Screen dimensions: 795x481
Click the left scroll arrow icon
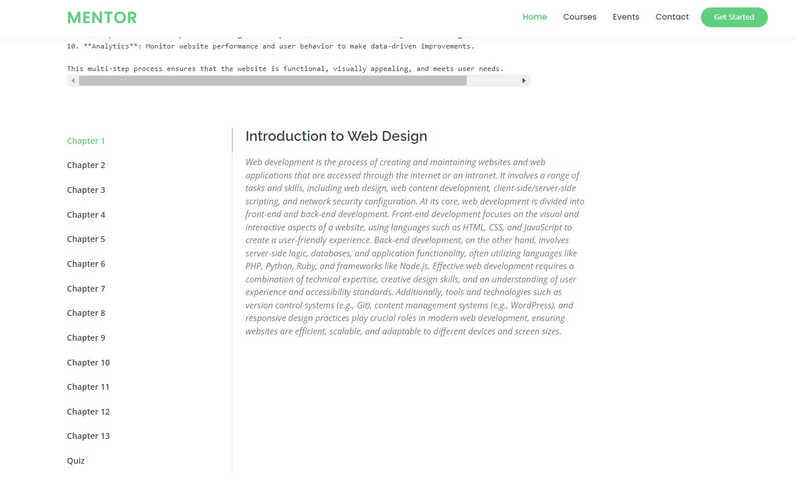point(73,81)
